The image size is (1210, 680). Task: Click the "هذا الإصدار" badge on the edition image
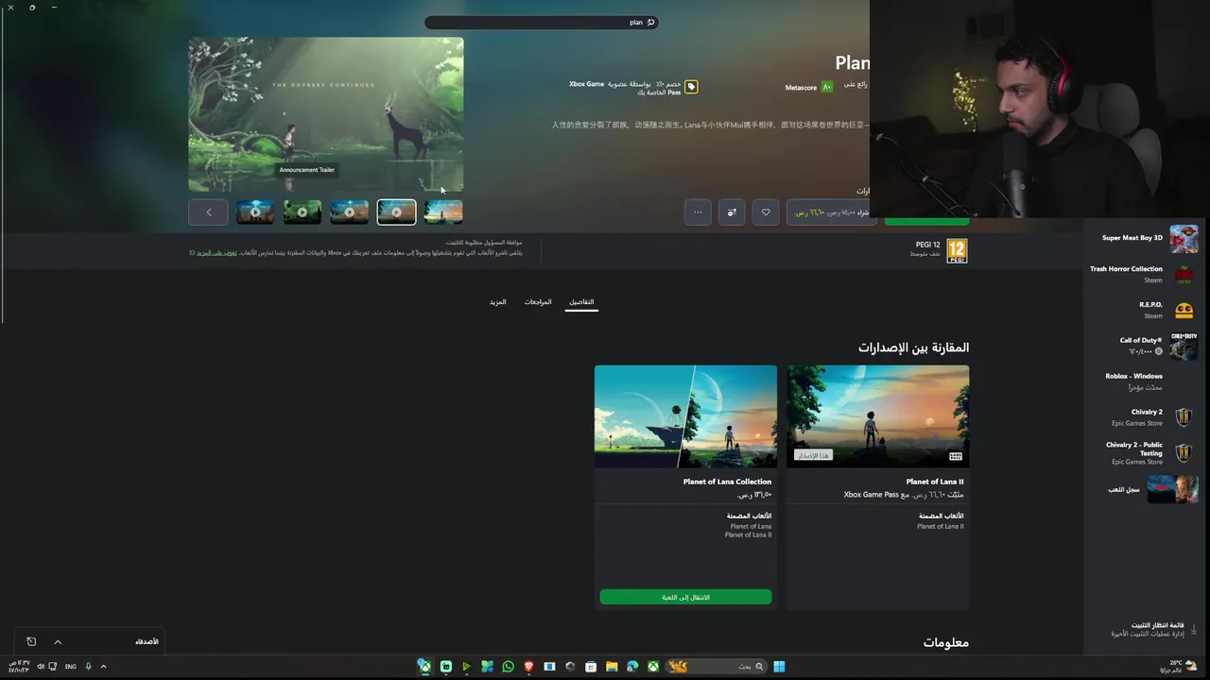813,455
